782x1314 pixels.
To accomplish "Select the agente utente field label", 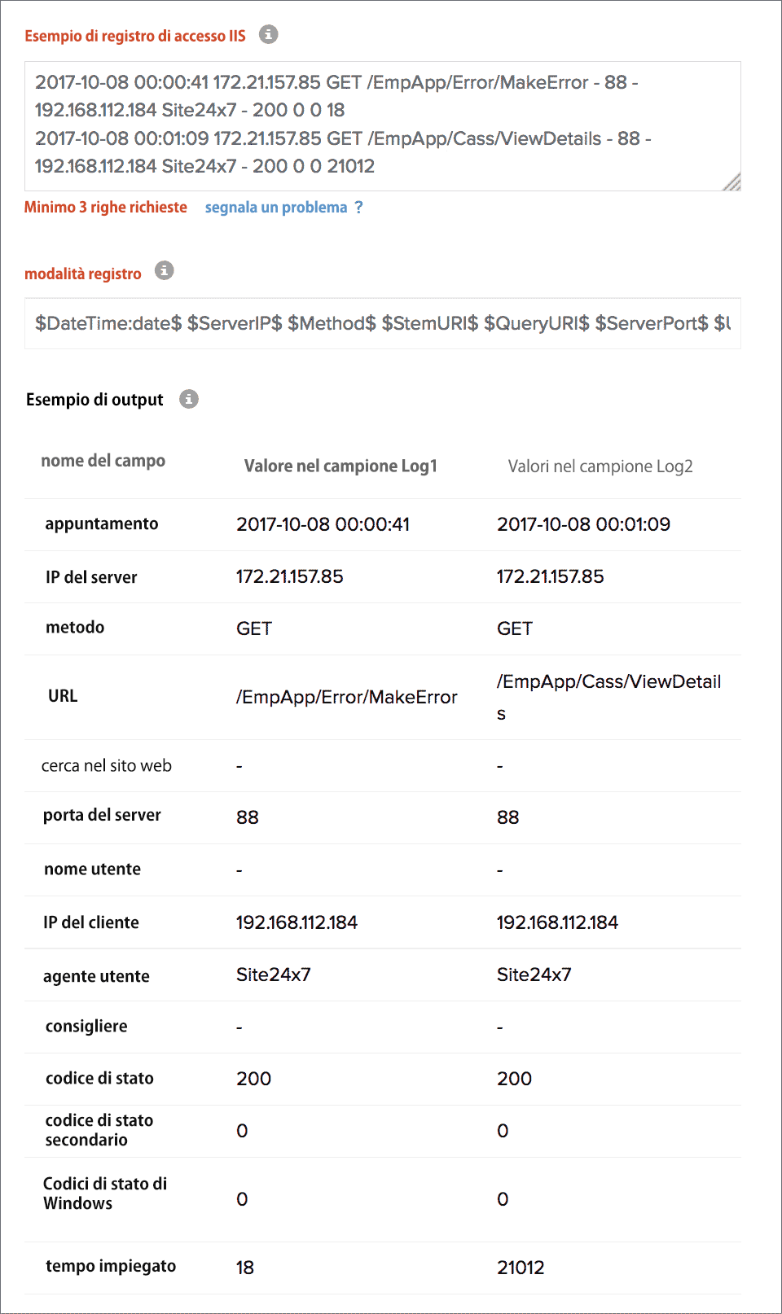I will point(96,976).
